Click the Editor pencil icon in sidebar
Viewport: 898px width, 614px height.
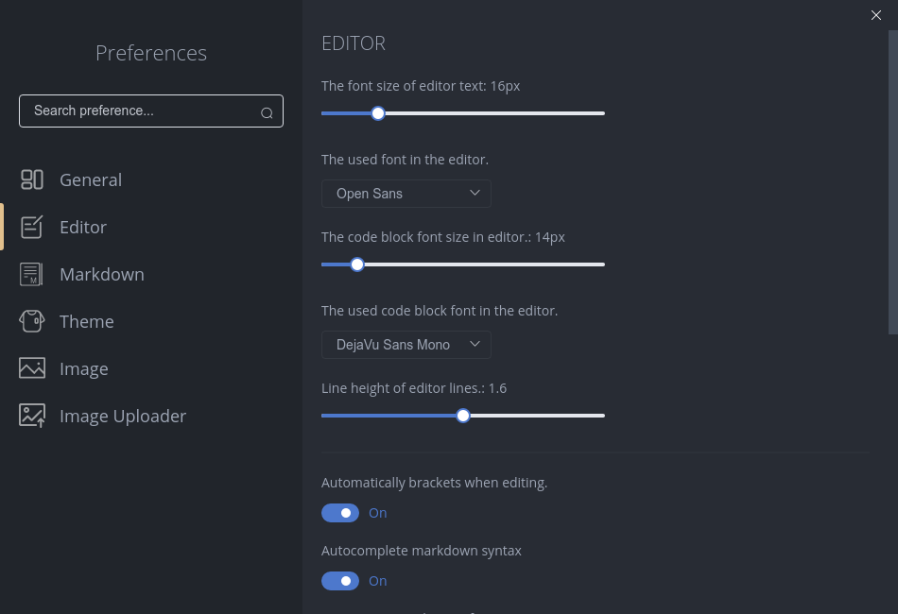(x=32, y=227)
